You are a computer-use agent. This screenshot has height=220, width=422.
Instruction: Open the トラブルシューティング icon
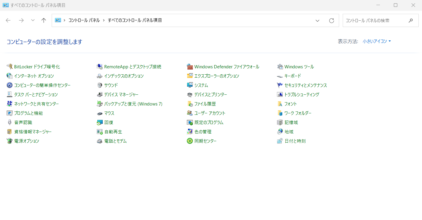pos(280,94)
